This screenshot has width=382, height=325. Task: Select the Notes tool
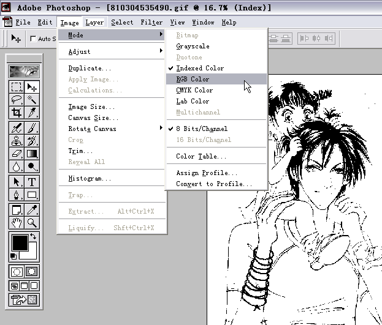pyautogui.click(x=17, y=210)
